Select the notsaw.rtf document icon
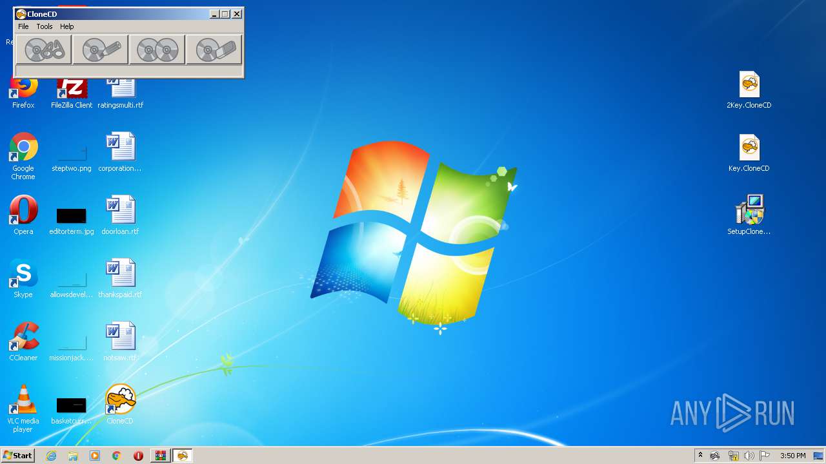This screenshot has width=826, height=464. [120, 342]
